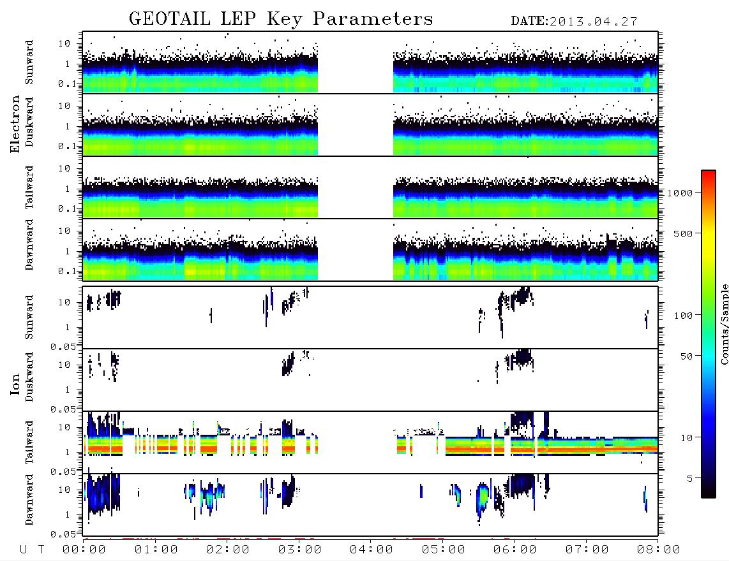
Task: Click the "05:00" time tick label
Action: tap(444, 550)
